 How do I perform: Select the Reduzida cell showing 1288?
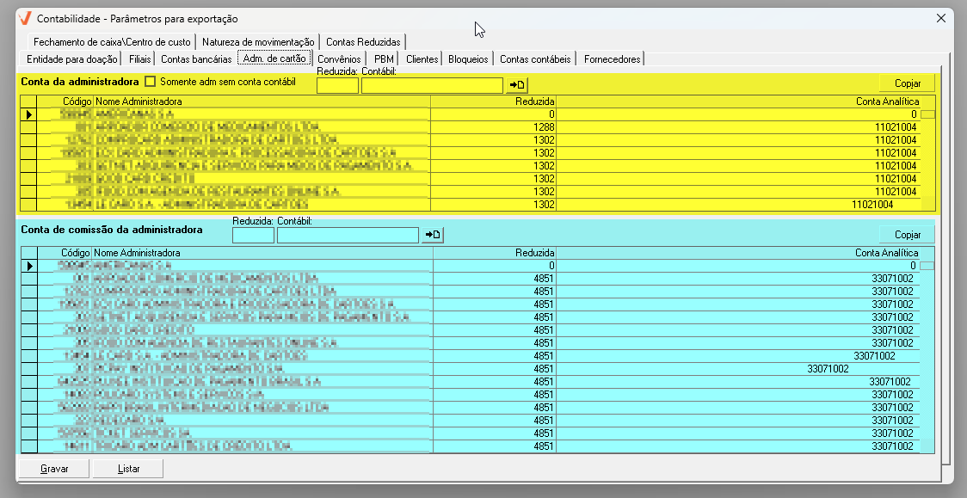coord(493,127)
